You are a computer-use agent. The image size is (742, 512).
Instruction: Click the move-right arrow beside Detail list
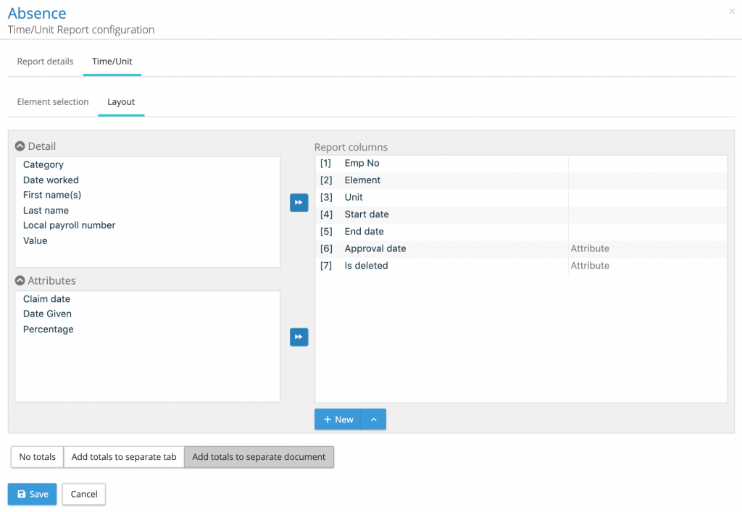click(x=299, y=203)
